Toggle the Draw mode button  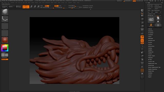[x=28, y=7]
